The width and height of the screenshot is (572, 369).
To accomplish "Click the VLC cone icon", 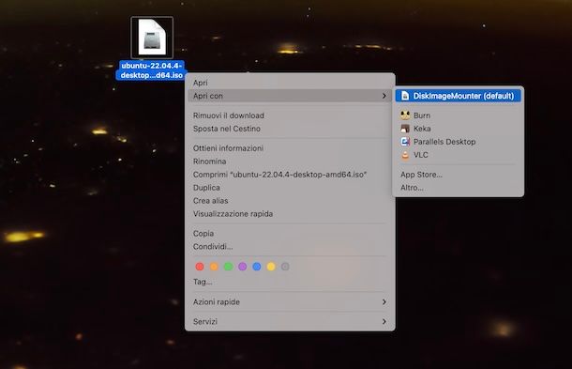I will pyautogui.click(x=405, y=155).
